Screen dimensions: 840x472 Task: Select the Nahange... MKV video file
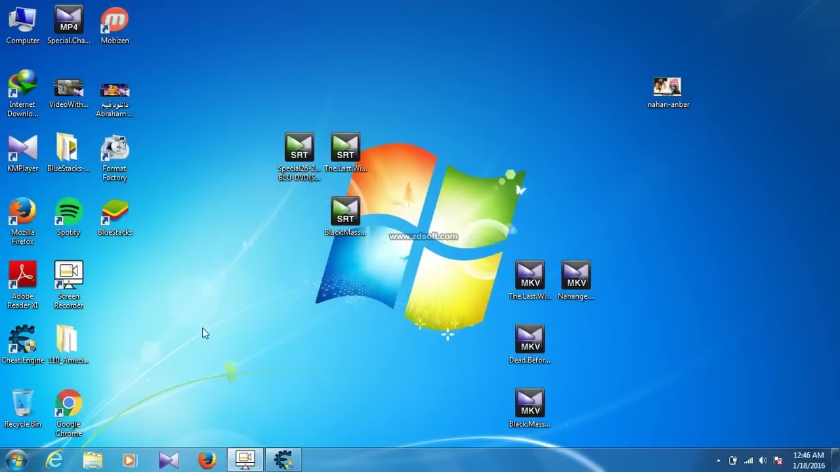[x=576, y=281]
